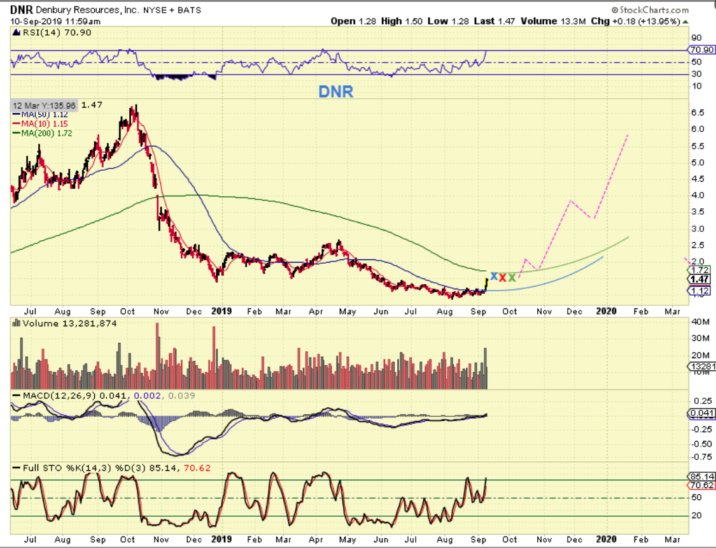Click the 70.62 stochastic tag on right axis
Screen dimensions: 716x548
coord(701,485)
